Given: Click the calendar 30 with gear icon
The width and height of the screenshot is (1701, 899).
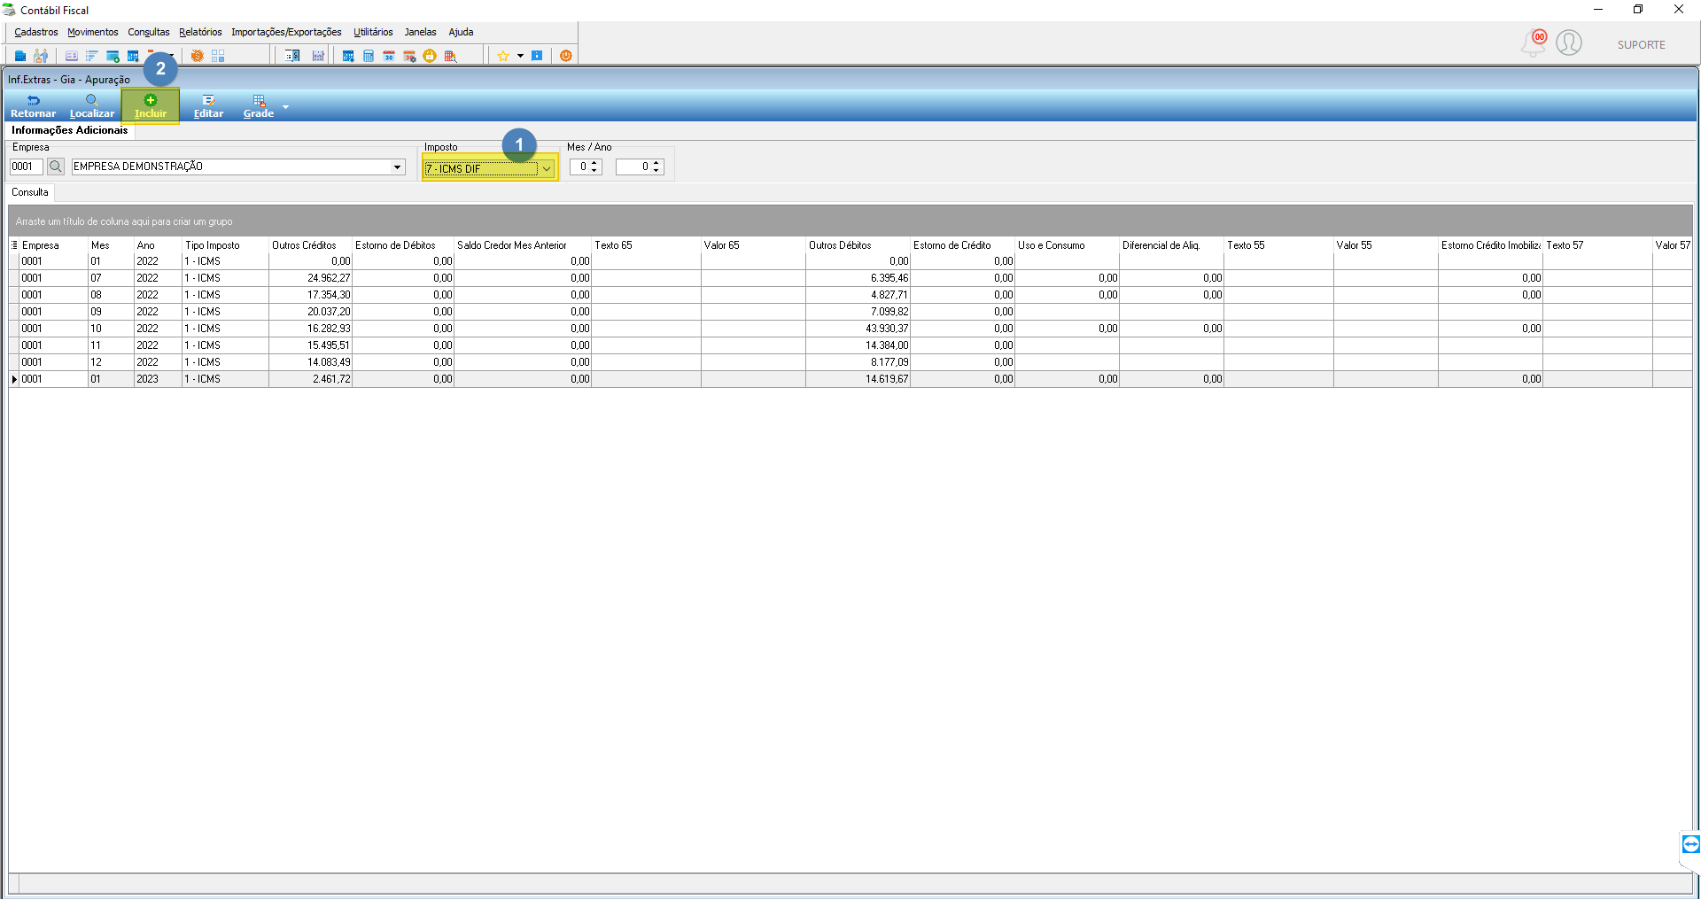Looking at the screenshot, I should coord(409,56).
